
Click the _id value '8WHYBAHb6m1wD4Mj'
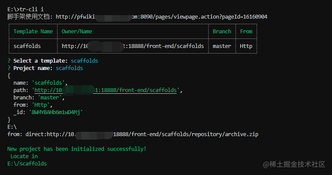pyautogui.click(x=56, y=112)
